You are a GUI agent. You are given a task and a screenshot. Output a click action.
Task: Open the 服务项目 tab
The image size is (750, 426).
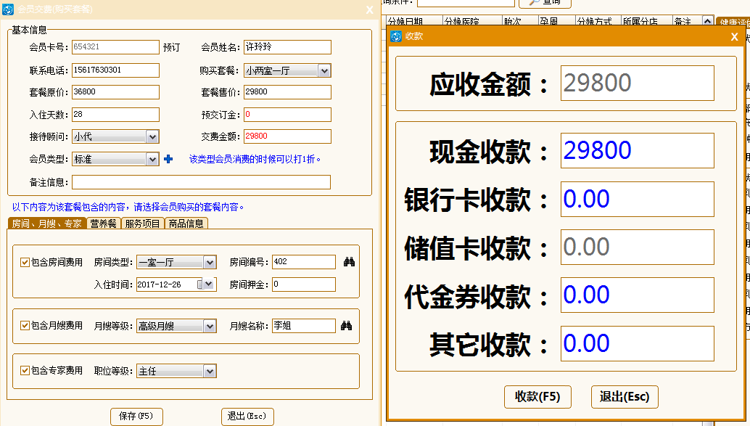pos(142,224)
